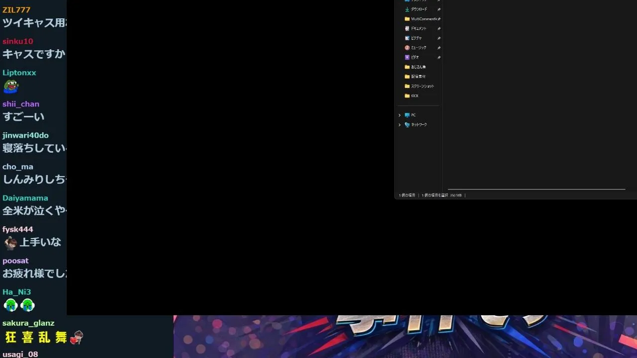Click chat username Daiyamama
Screen dimensions: 637x358
pos(25,198)
